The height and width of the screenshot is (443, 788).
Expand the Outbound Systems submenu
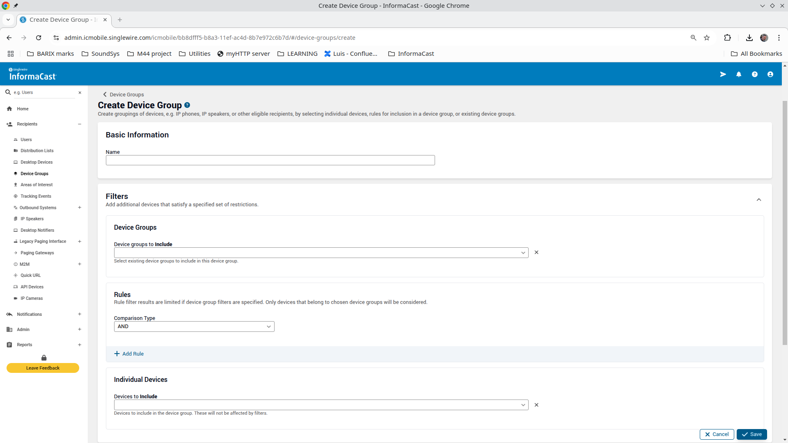point(80,208)
